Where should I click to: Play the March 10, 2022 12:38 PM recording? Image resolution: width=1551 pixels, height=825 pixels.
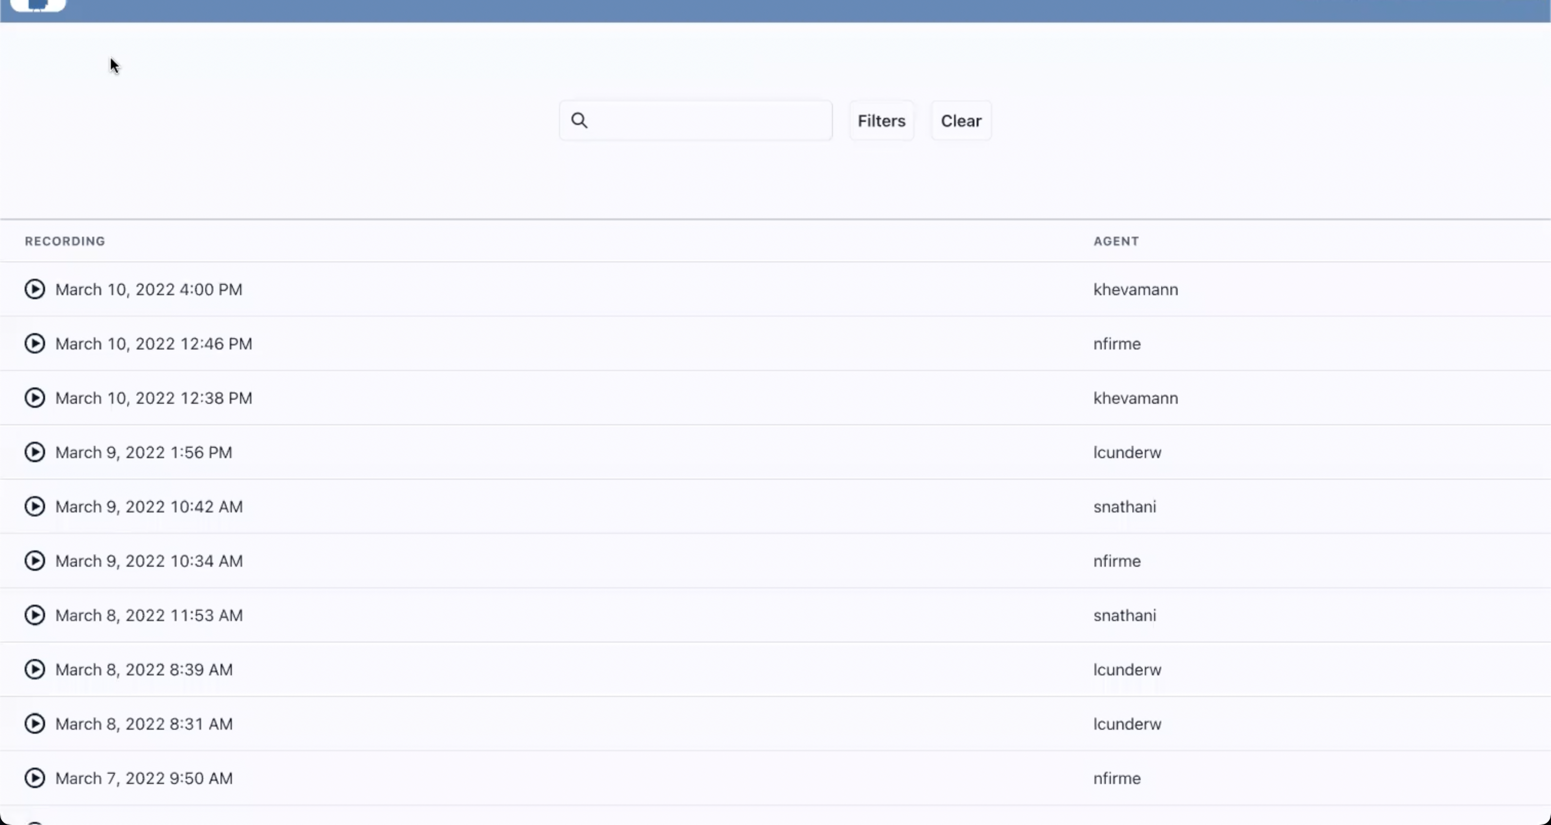[35, 398]
